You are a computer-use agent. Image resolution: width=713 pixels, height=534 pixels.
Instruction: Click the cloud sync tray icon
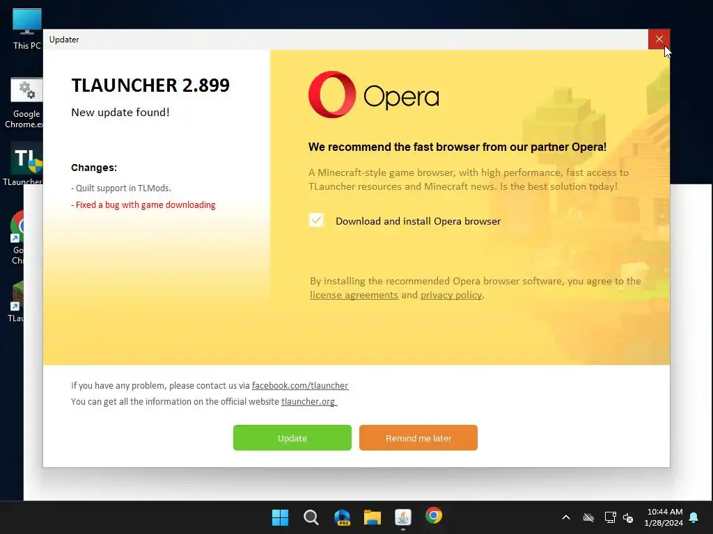588,517
